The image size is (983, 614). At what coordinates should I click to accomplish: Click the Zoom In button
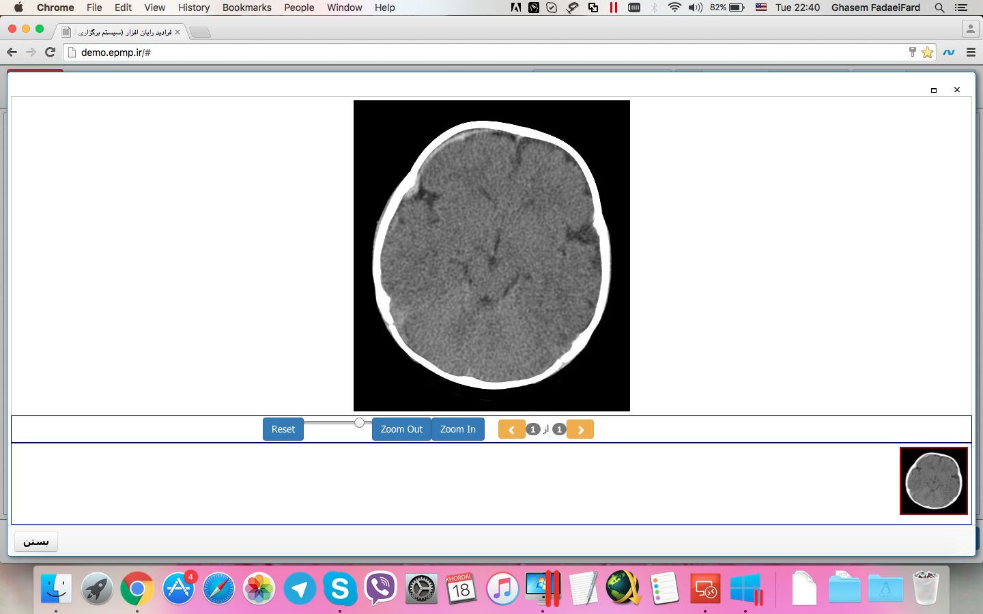click(x=458, y=429)
